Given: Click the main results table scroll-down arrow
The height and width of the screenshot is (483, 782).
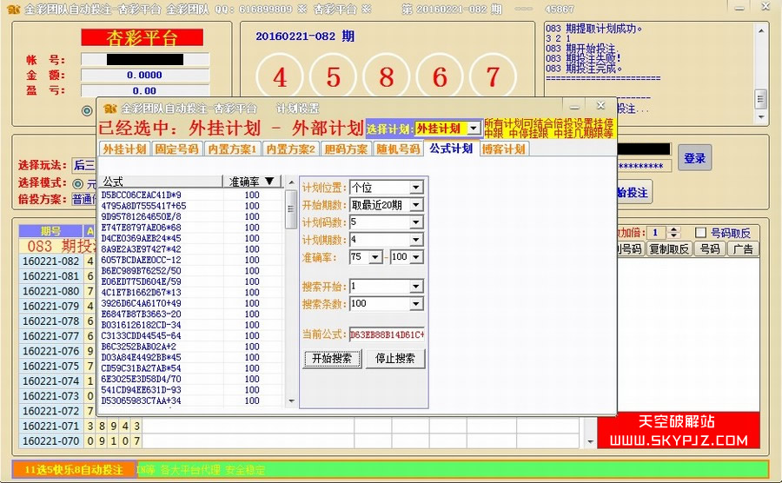Looking at the screenshot, I should coord(591,441).
